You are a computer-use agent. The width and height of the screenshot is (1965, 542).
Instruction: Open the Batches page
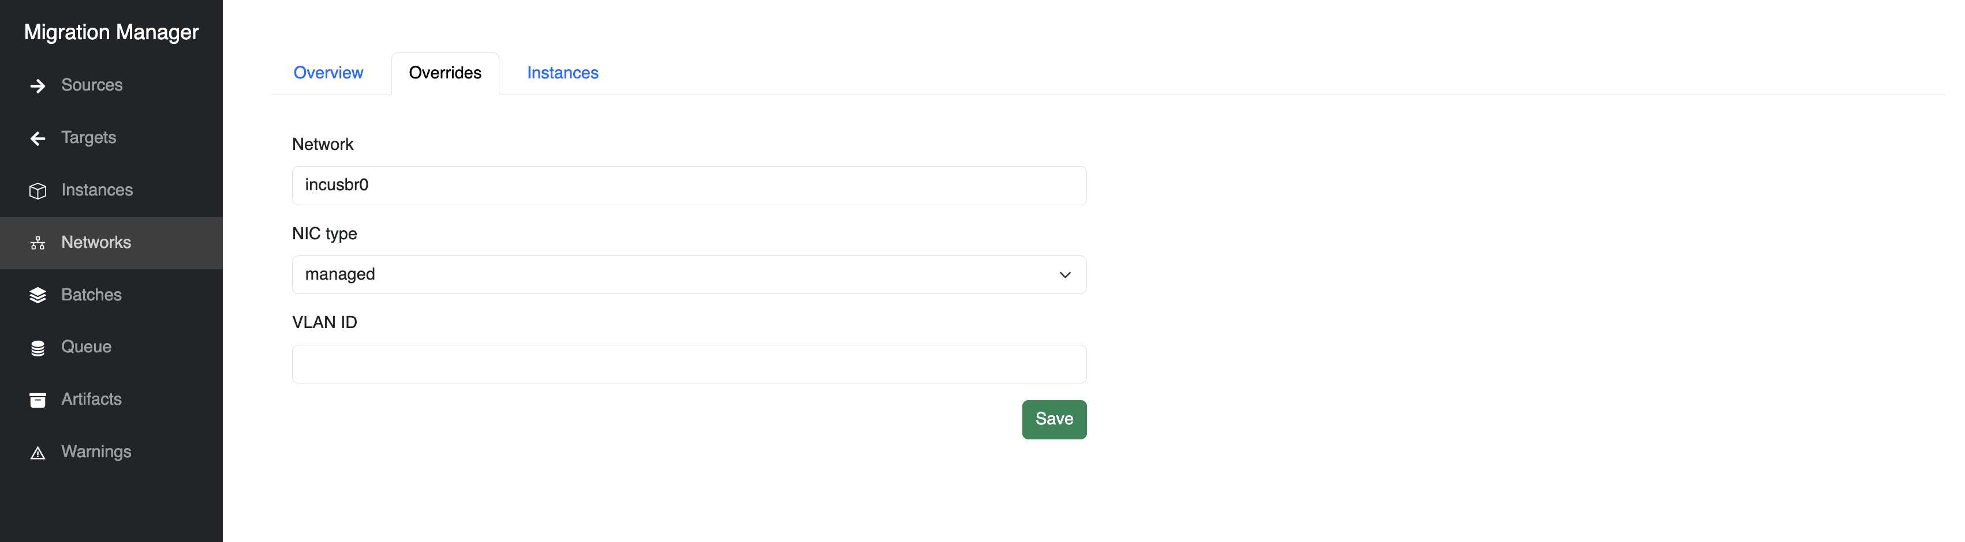point(92,295)
